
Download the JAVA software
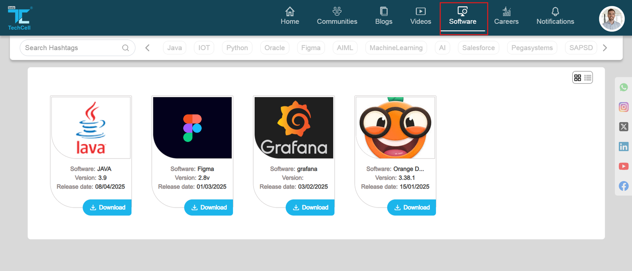click(107, 207)
